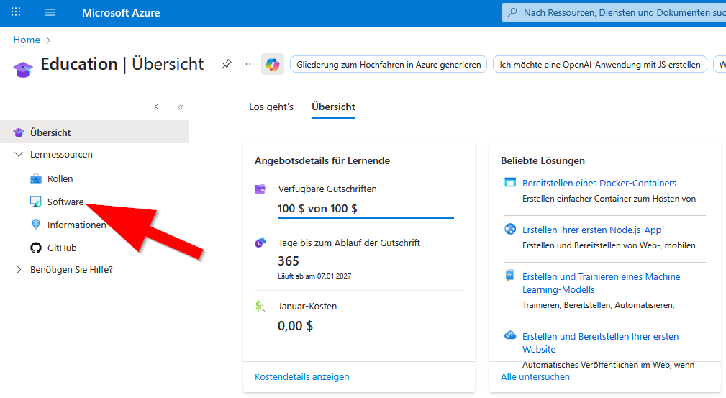Click the sidebar X icon
The height and width of the screenshot is (398, 726).
[156, 107]
